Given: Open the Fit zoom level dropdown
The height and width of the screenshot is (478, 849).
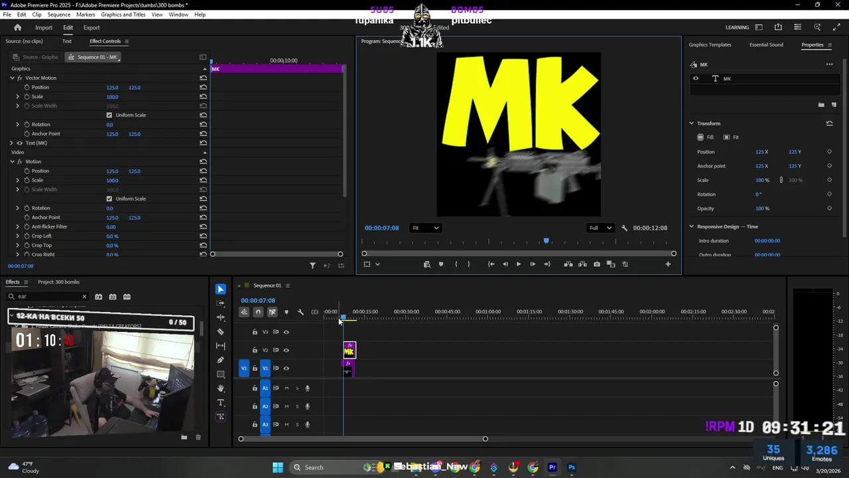Looking at the screenshot, I should point(426,228).
